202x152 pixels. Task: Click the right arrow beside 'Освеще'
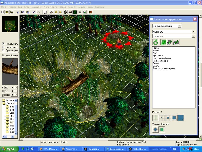click(x=16, y=94)
